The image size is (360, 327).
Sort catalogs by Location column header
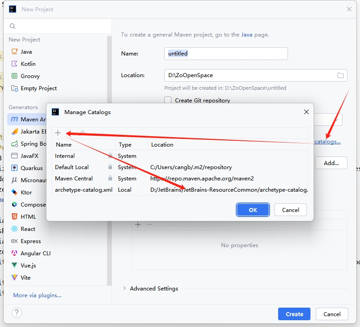(x=228, y=144)
